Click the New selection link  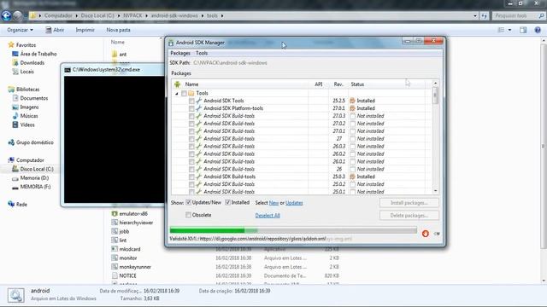(273, 203)
